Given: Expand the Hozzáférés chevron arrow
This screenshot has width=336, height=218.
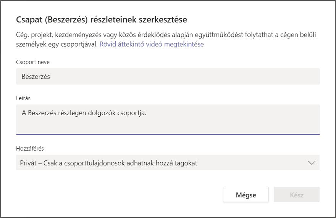Looking at the screenshot, I should (x=312, y=163).
